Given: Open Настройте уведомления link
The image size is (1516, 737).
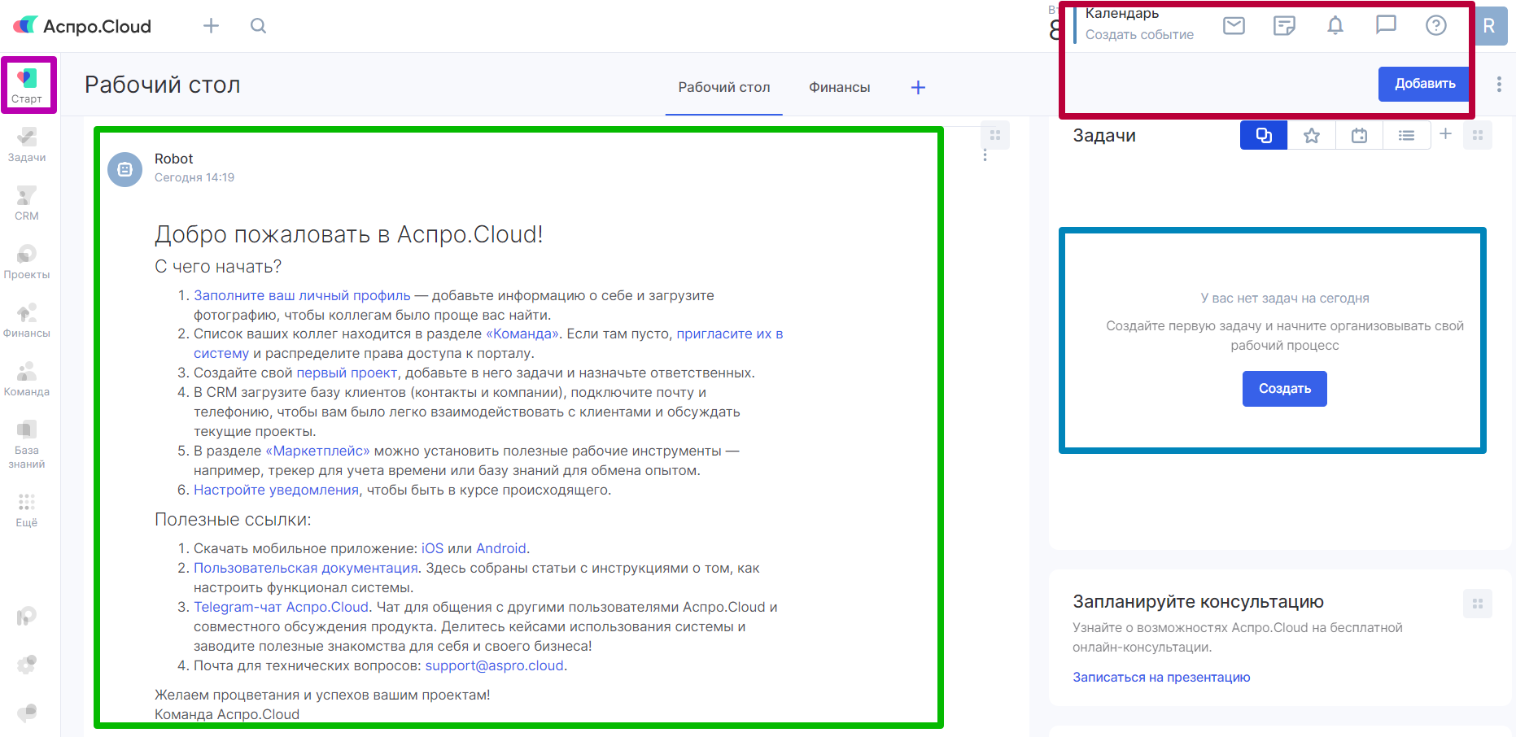Looking at the screenshot, I should pyautogui.click(x=276, y=490).
